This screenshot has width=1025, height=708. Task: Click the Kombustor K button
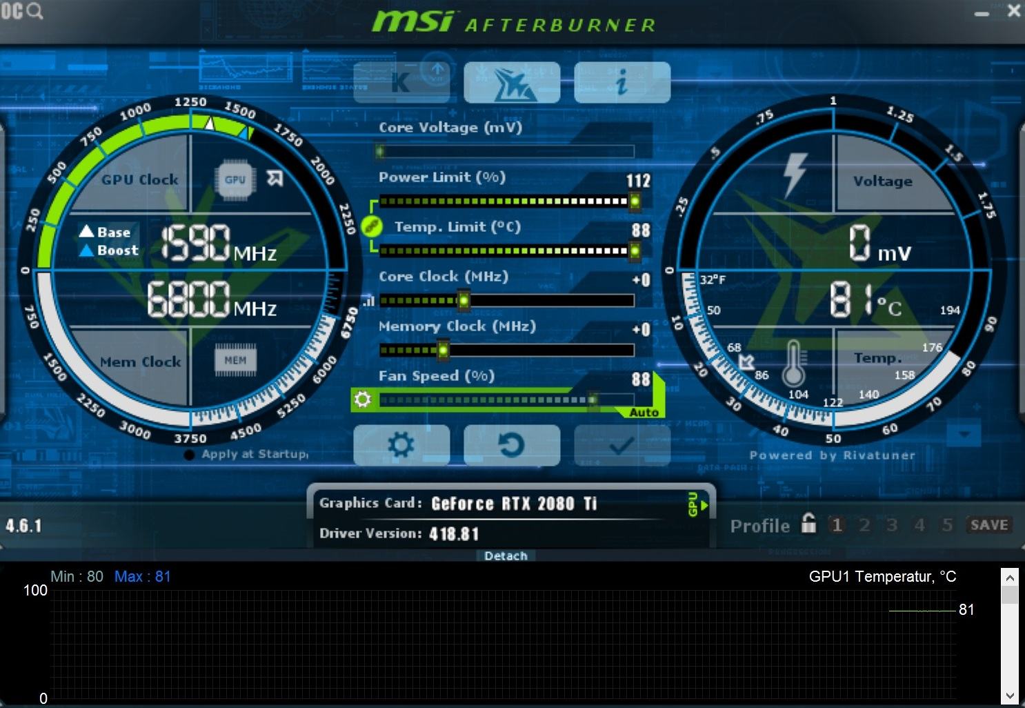(x=401, y=82)
